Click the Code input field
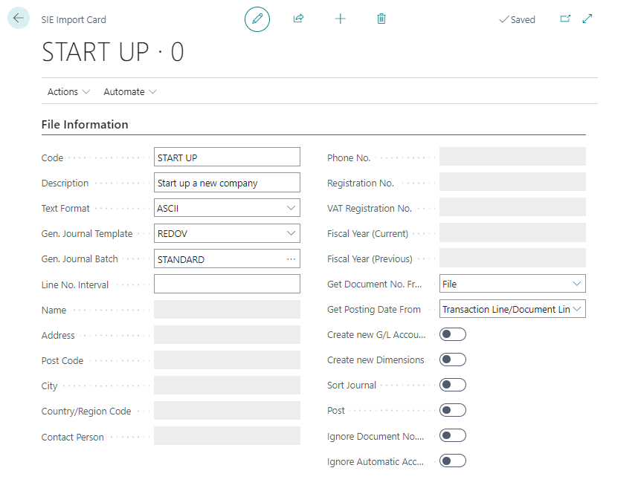The width and height of the screenshot is (638, 491). point(227,157)
